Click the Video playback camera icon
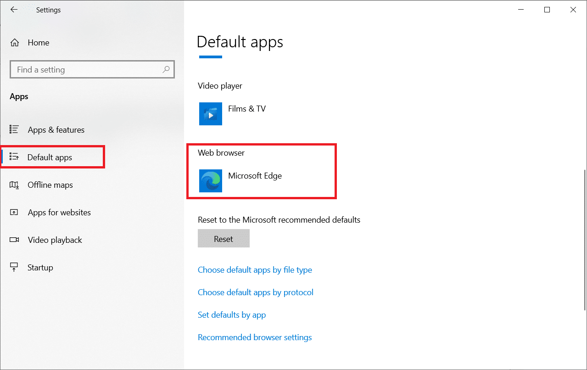Screen dimensions: 587x370 [14, 240]
